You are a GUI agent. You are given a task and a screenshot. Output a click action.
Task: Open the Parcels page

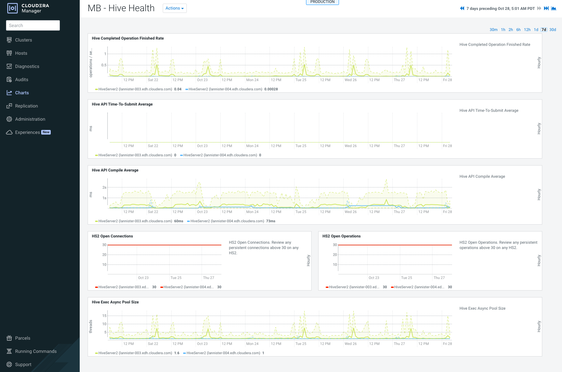(x=23, y=338)
